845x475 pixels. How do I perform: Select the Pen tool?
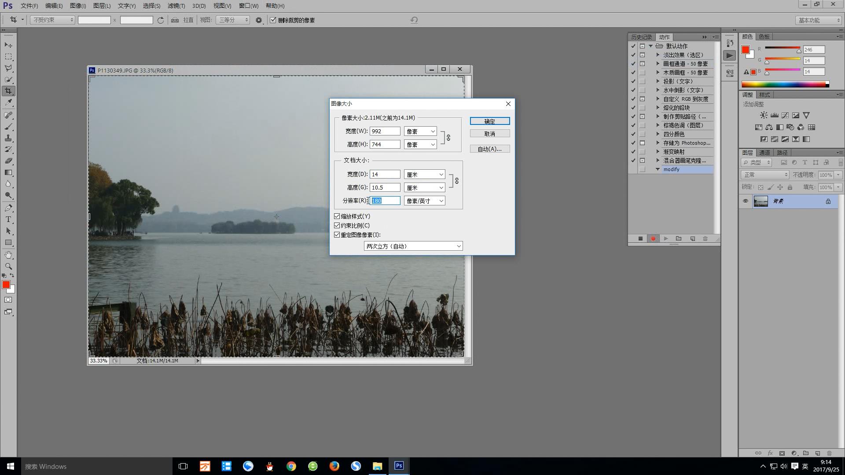click(8, 208)
